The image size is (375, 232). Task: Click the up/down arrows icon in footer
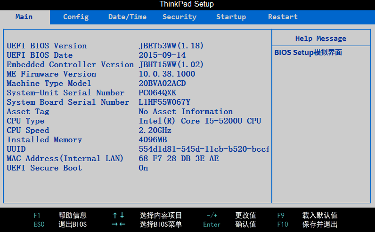point(118,215)
